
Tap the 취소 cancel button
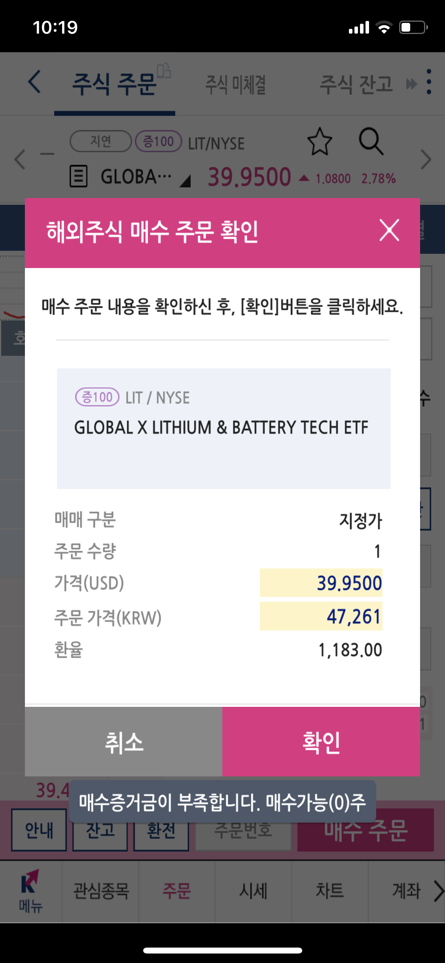pyautogui.click(x=123, y=742)
